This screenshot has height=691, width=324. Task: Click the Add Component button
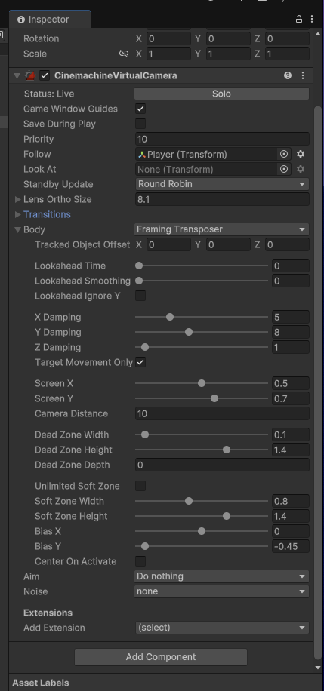coord(161,656)
